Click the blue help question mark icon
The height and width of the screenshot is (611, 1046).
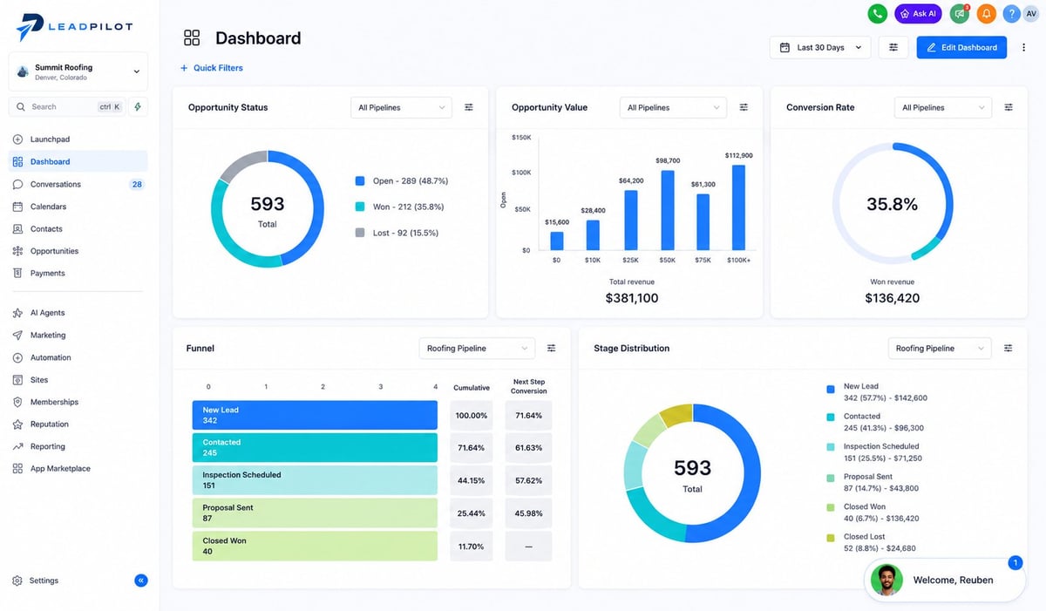(x=1011, y=14)
